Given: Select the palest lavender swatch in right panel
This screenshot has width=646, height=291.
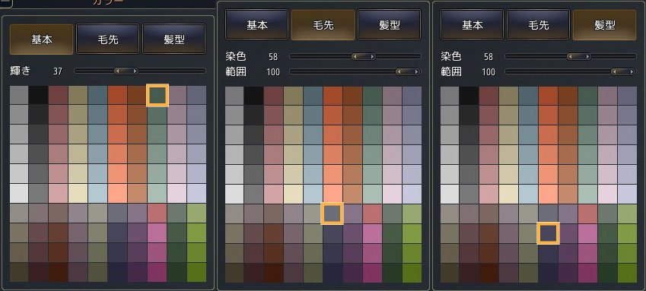Looking at the screenshot, I should tap(628, 194).
